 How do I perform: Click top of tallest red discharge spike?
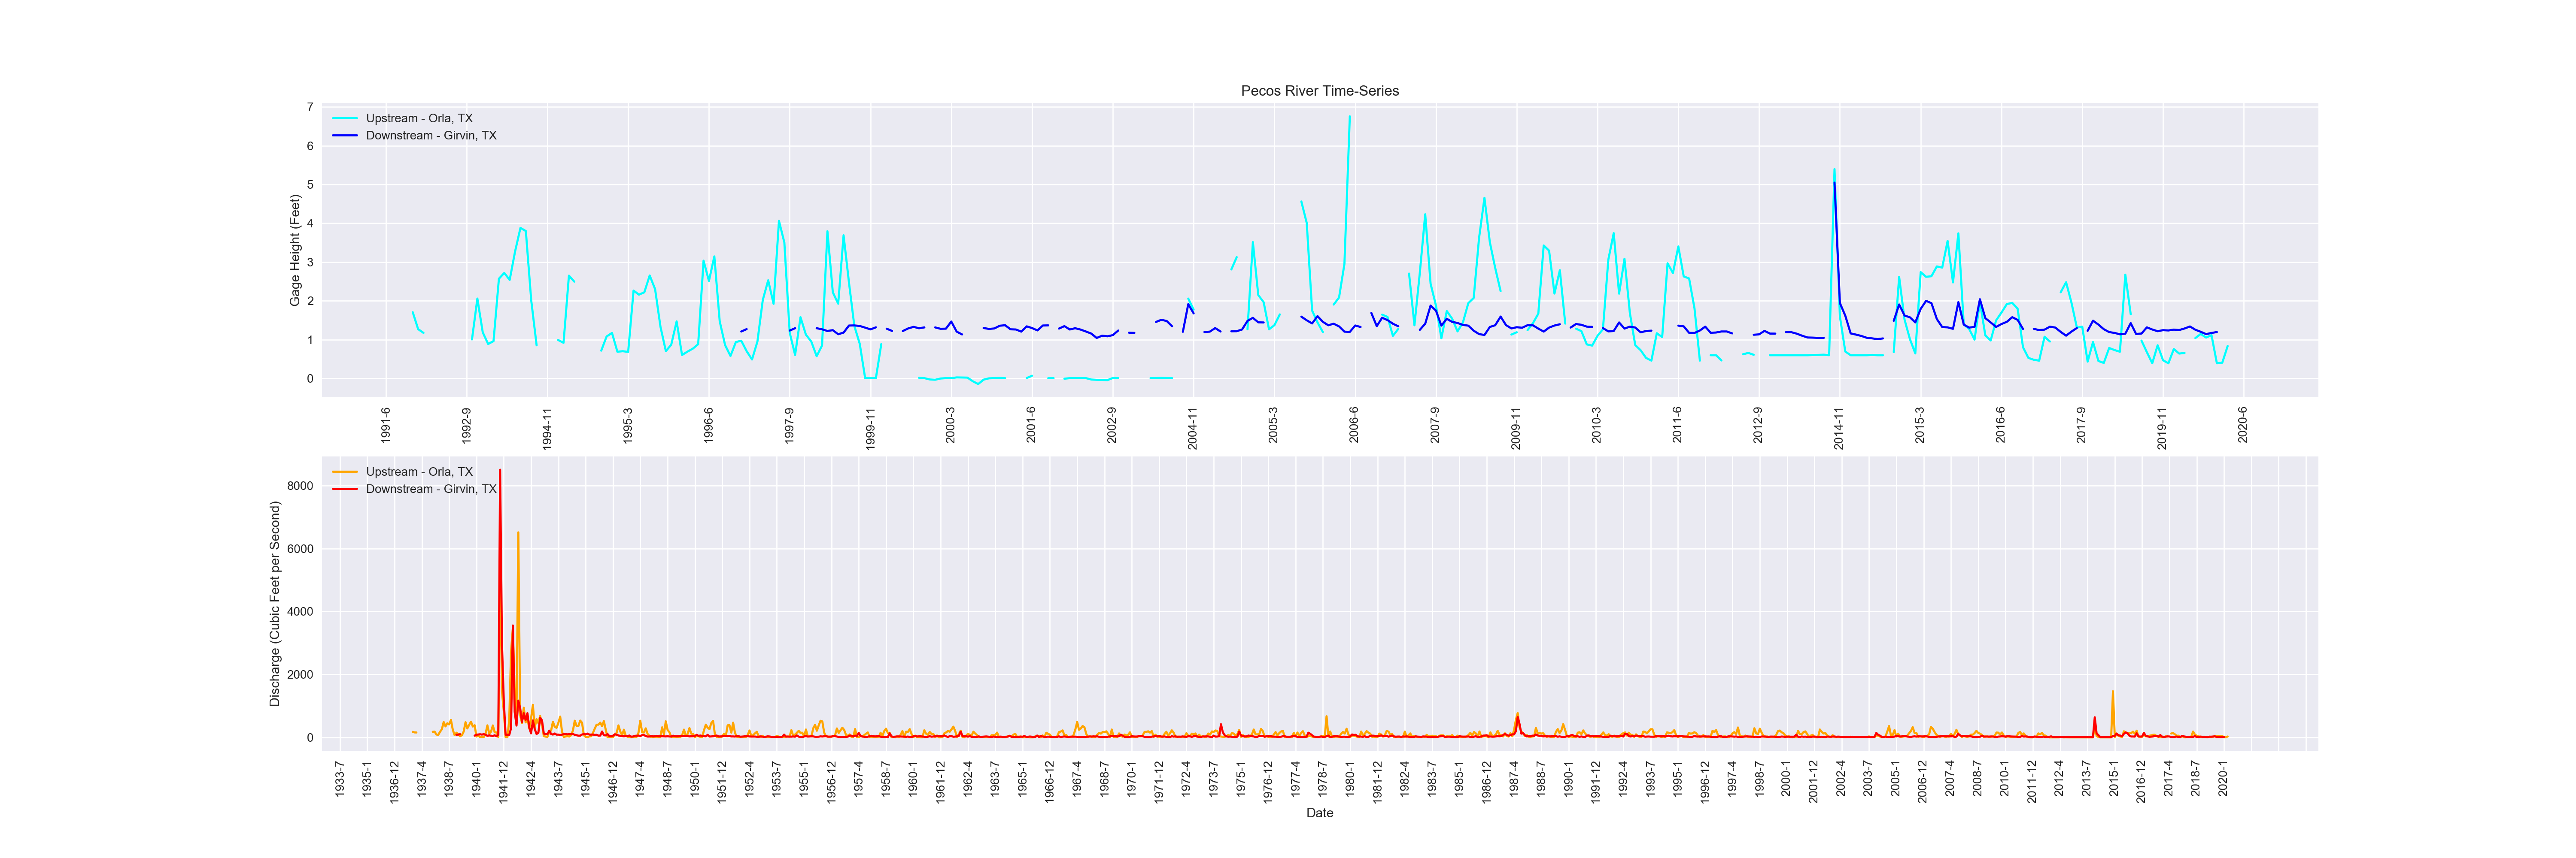pos(500,471)
